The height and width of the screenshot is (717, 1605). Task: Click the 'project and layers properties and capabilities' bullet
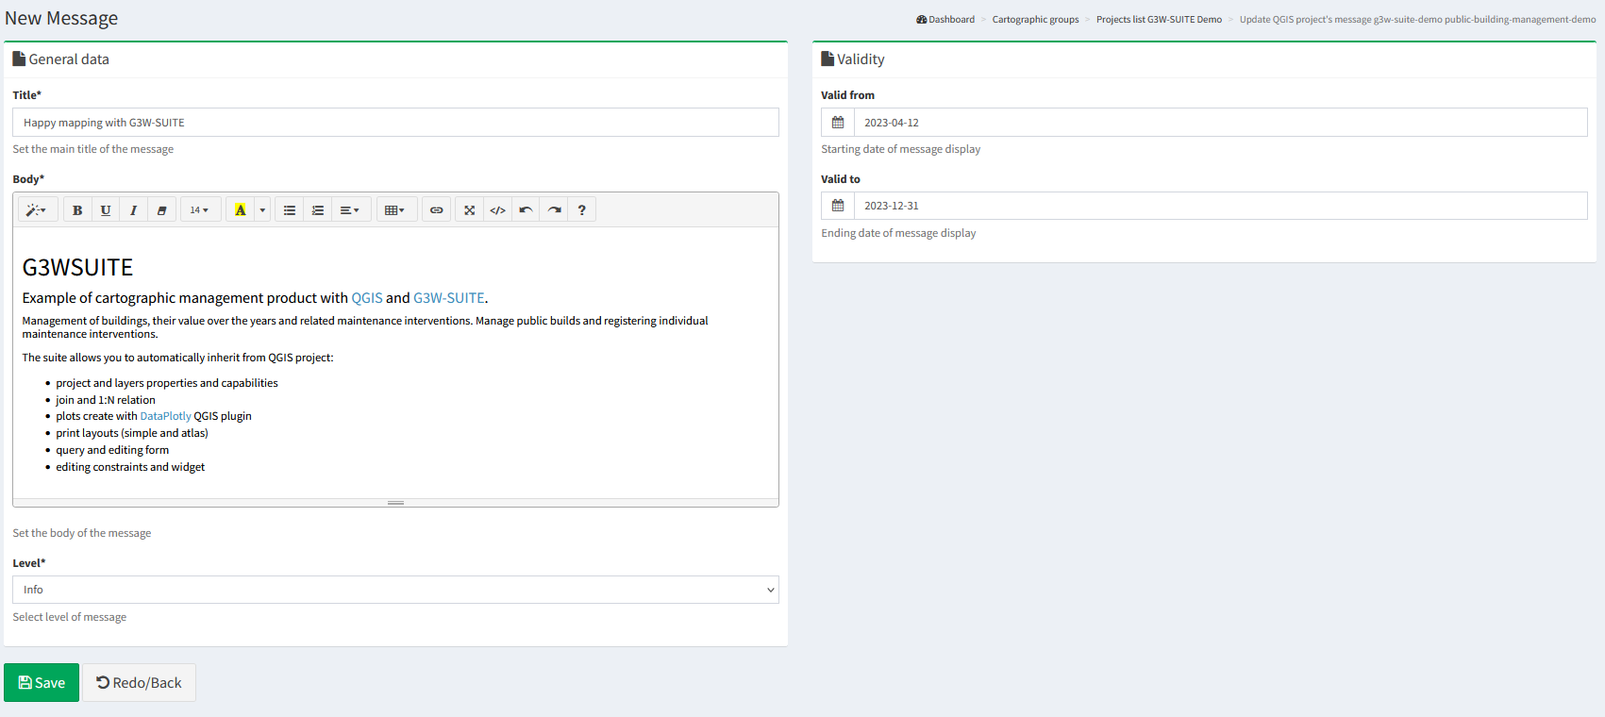coord(167,383)
